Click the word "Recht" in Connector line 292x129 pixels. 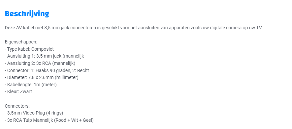[x=83, y=70]
